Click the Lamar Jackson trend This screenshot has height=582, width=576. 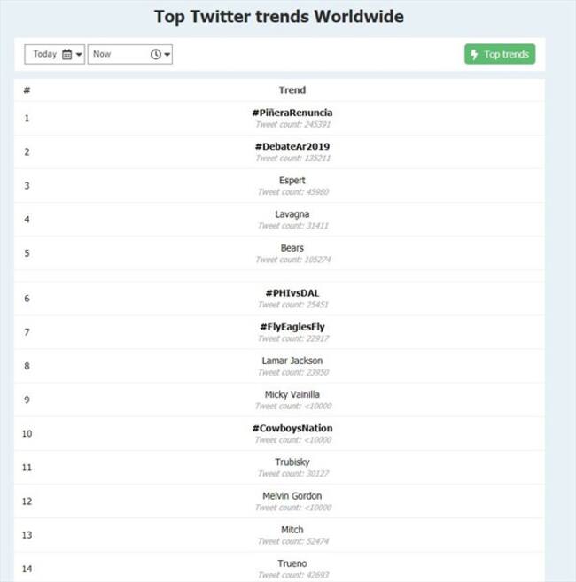click(292, 361)
